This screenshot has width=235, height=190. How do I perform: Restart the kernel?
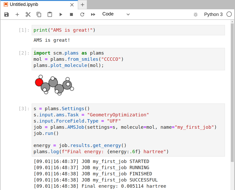click(x=82, y=14)
